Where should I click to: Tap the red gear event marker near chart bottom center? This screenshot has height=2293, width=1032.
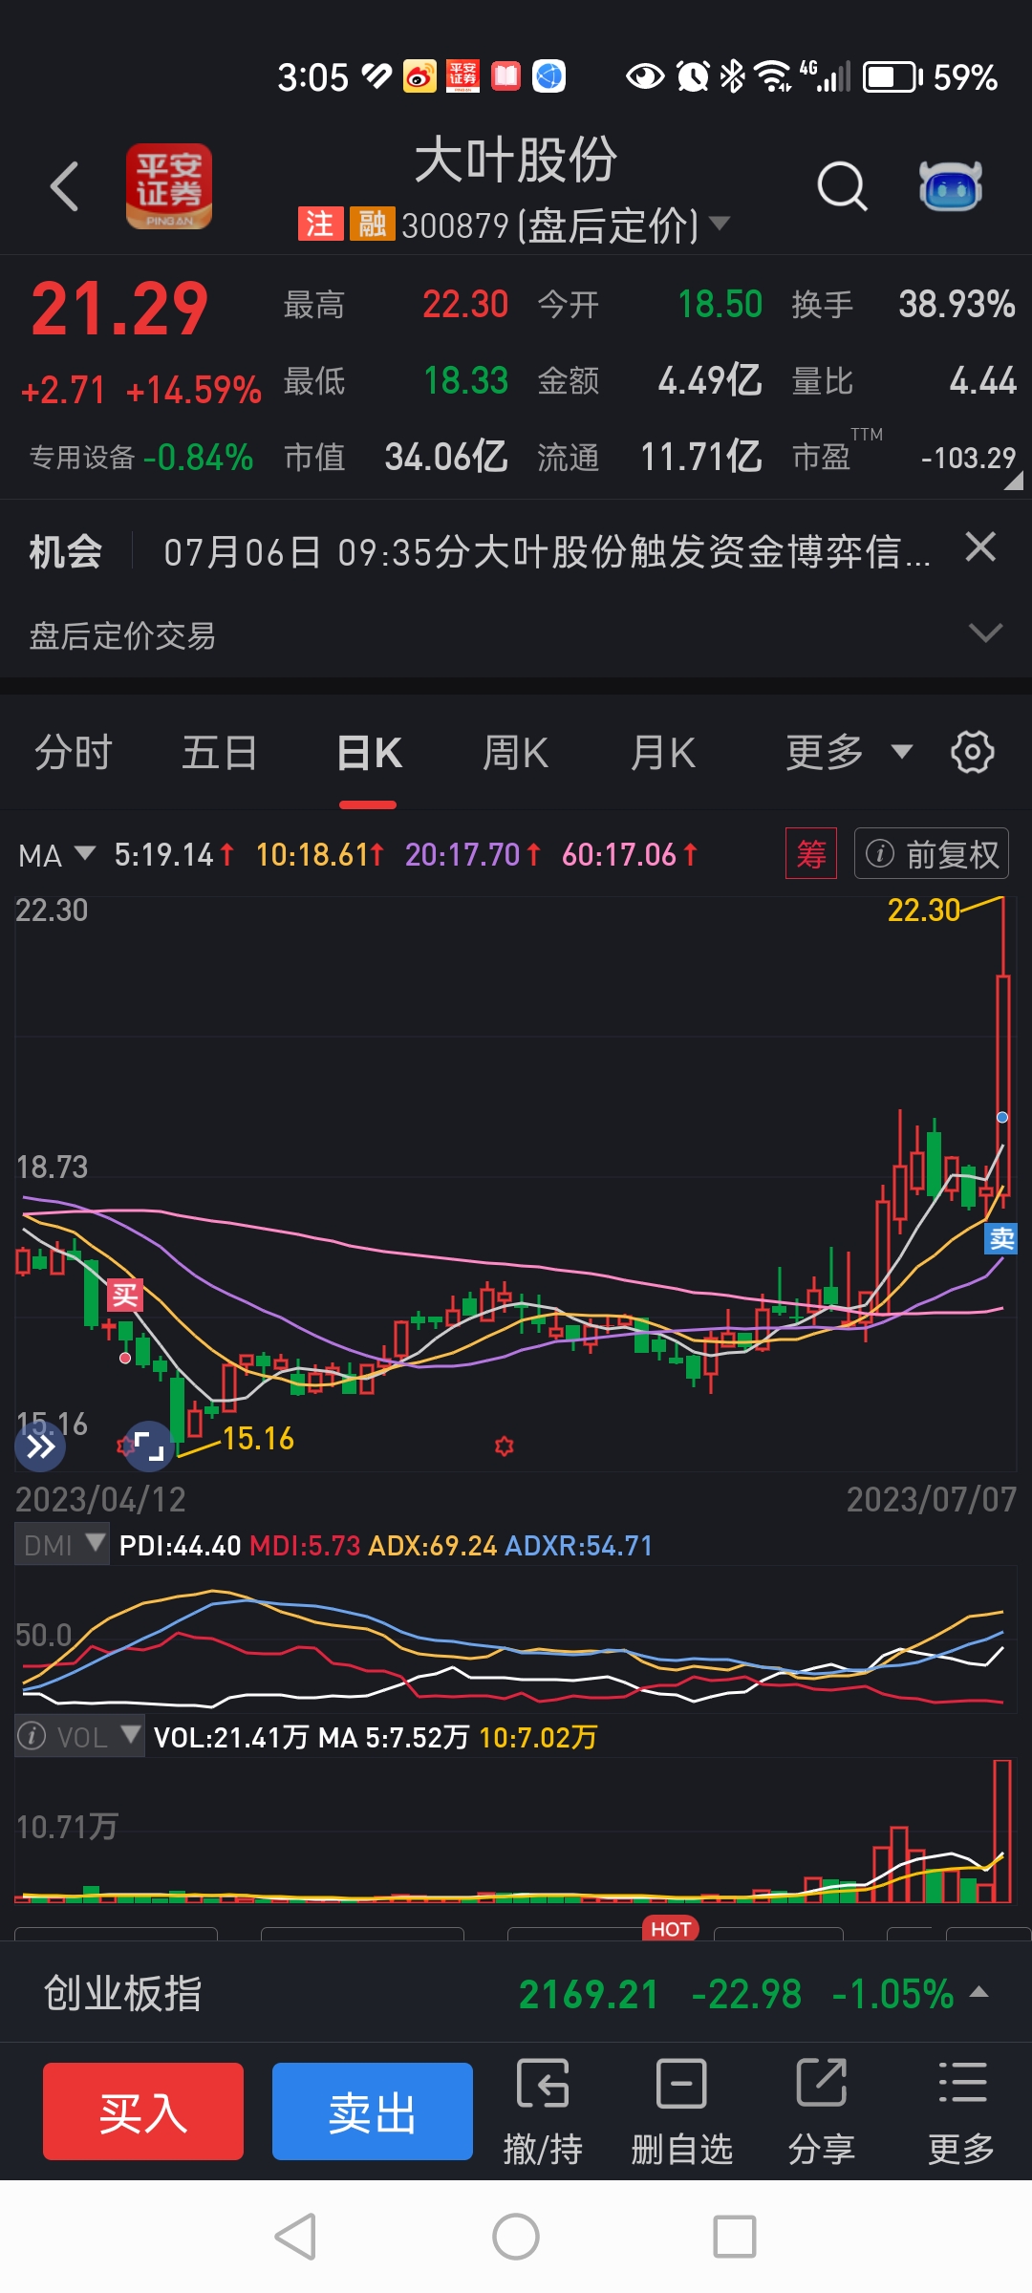pyautogui.click(x=505, y=1447)
